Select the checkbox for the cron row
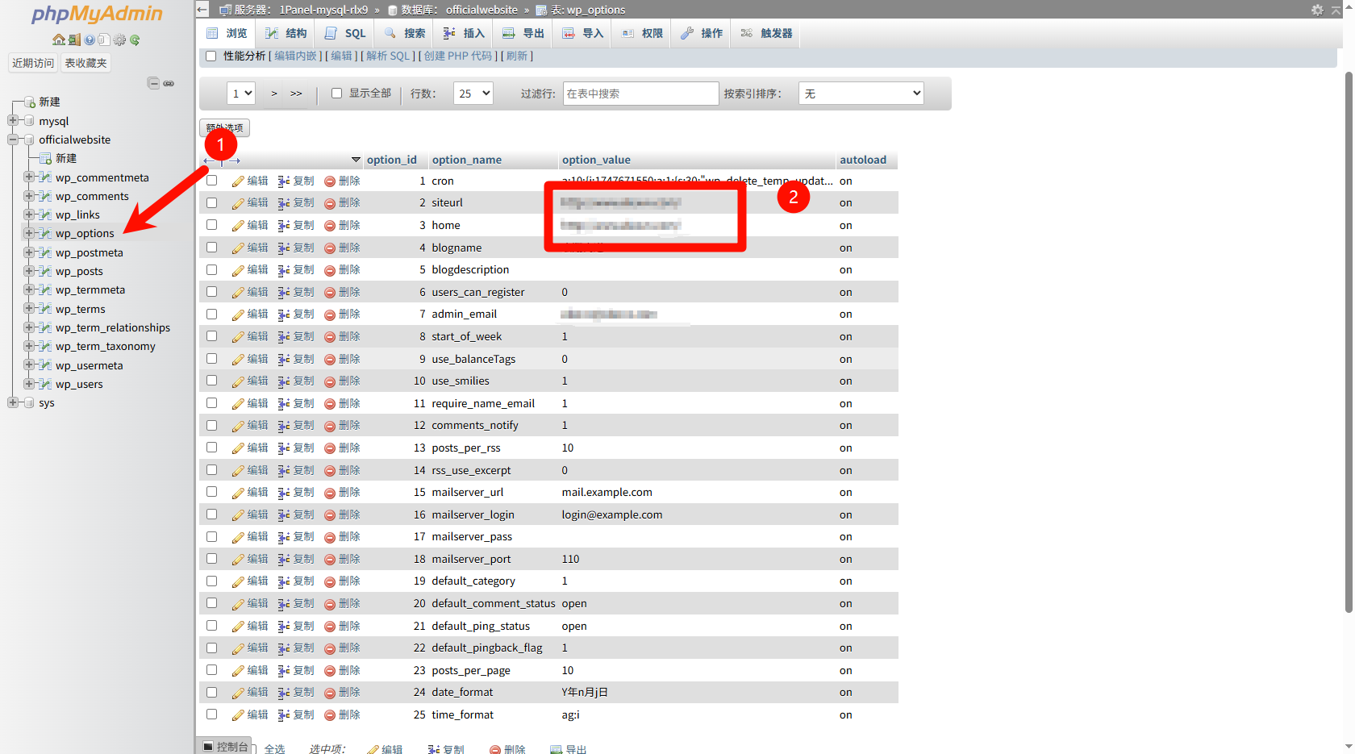Viewport: 1355px width, 754px height. click(x=212, y=181)
